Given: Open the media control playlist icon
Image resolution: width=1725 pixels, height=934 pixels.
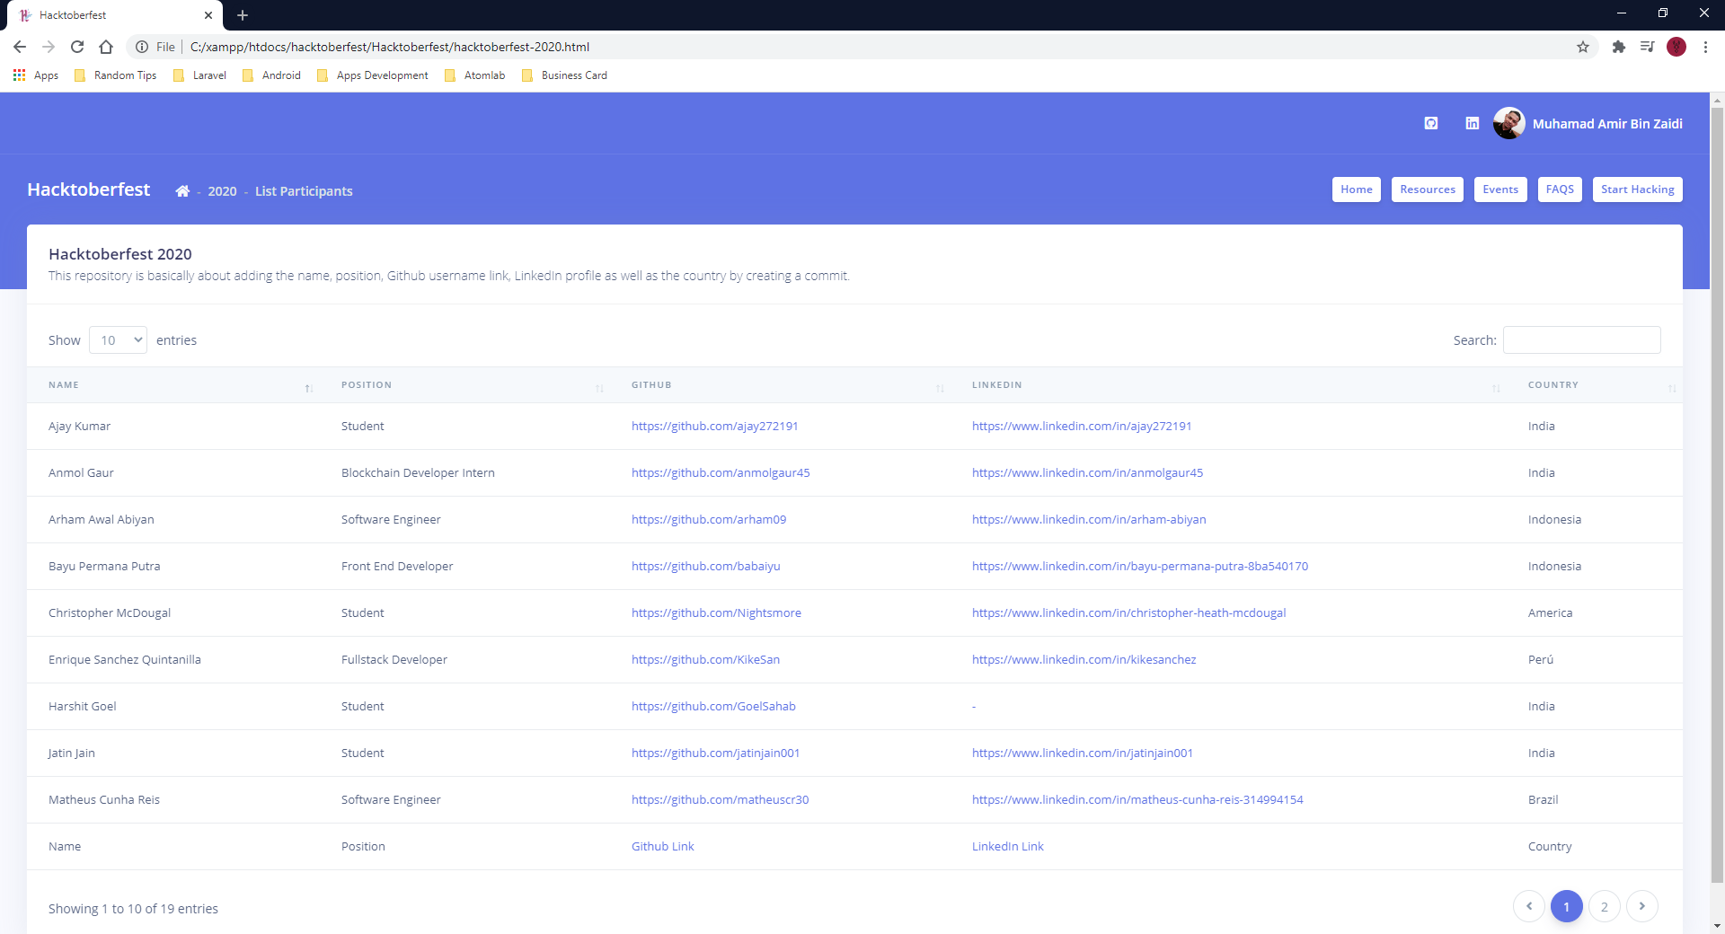Looking at the screenshot, I should point(1648,47).
